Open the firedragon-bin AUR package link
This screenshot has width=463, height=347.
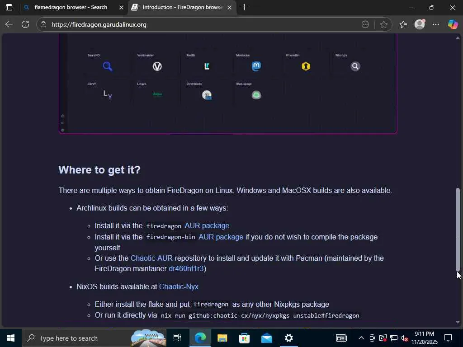pos(221,237)
